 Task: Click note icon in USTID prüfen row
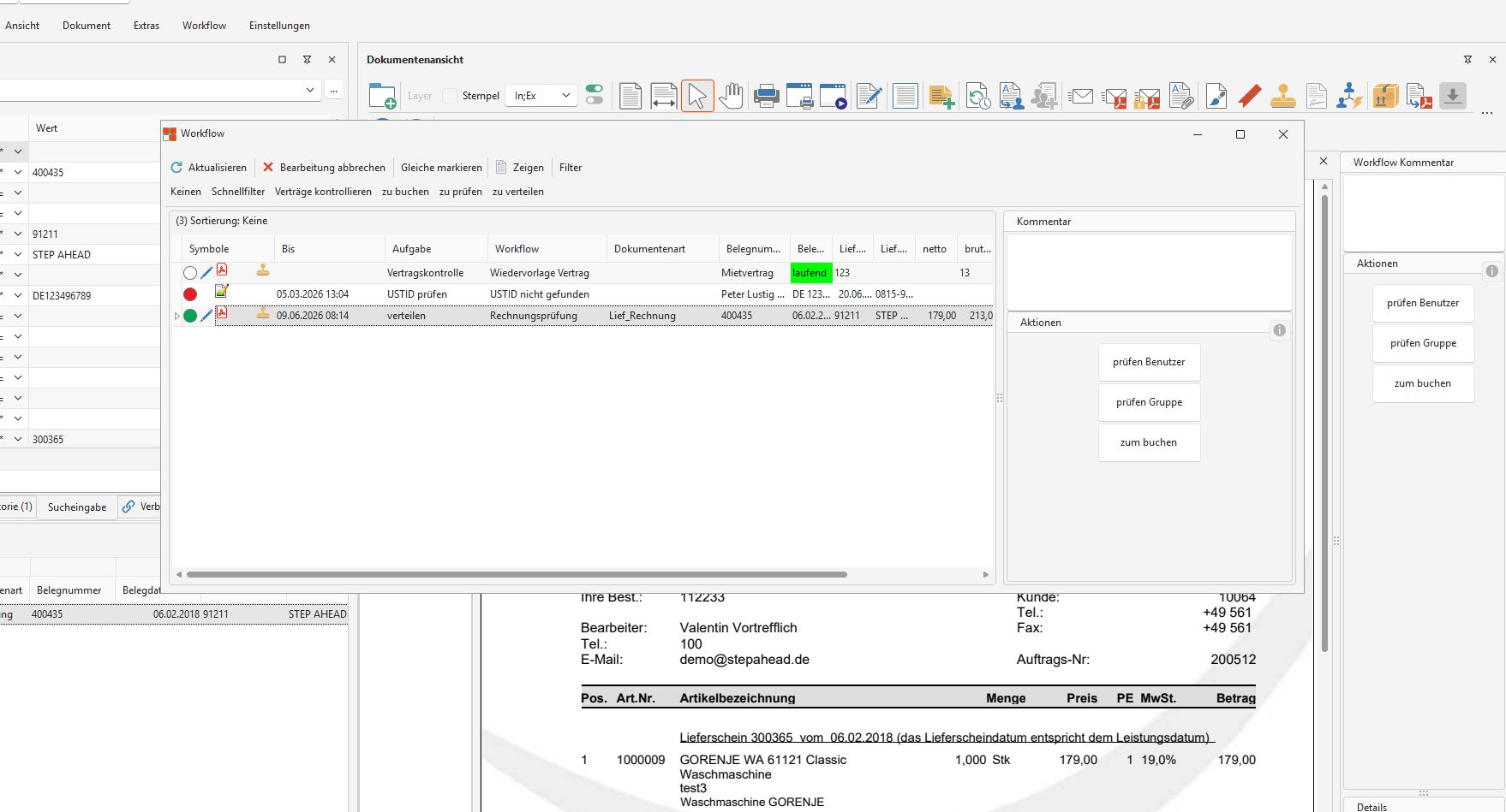click(222, 291)
